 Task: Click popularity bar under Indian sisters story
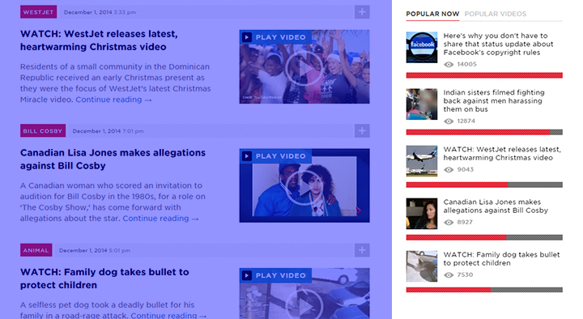click(x=484, y=132)
